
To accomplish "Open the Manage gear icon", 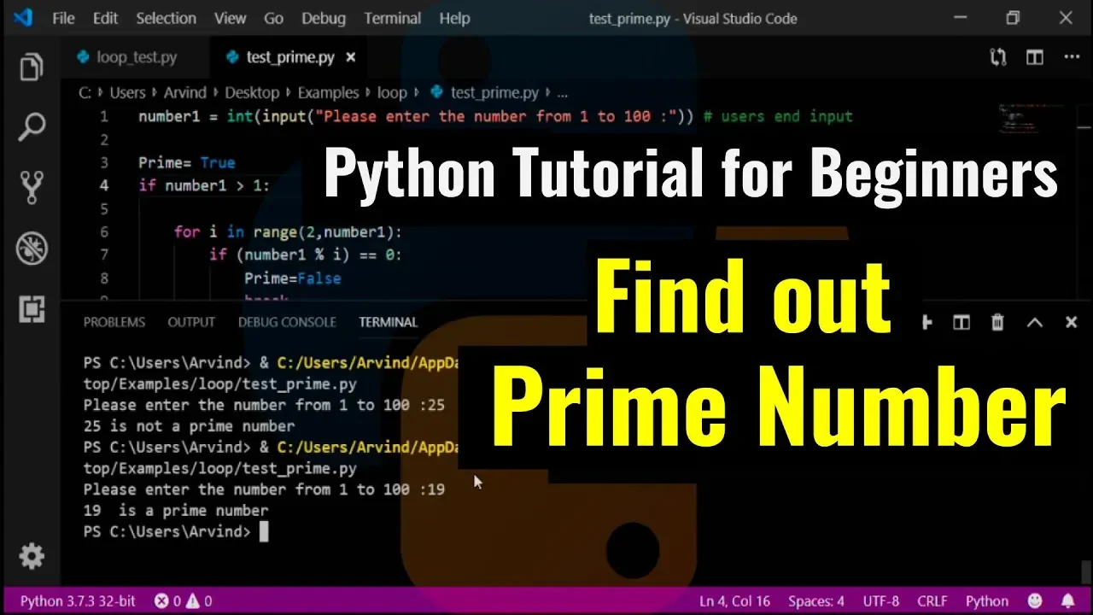I will click(x=32, y=556).
